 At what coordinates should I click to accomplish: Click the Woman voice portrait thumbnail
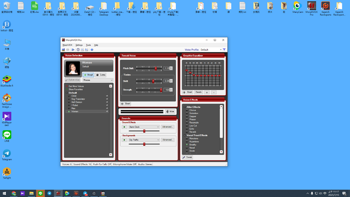pyautogui.click(x=73, y=68)
